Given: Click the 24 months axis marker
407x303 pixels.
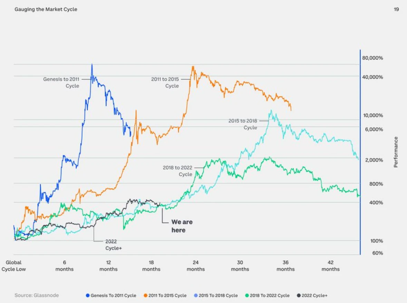Looking at the screenshot, I should [x=196, y=266].
